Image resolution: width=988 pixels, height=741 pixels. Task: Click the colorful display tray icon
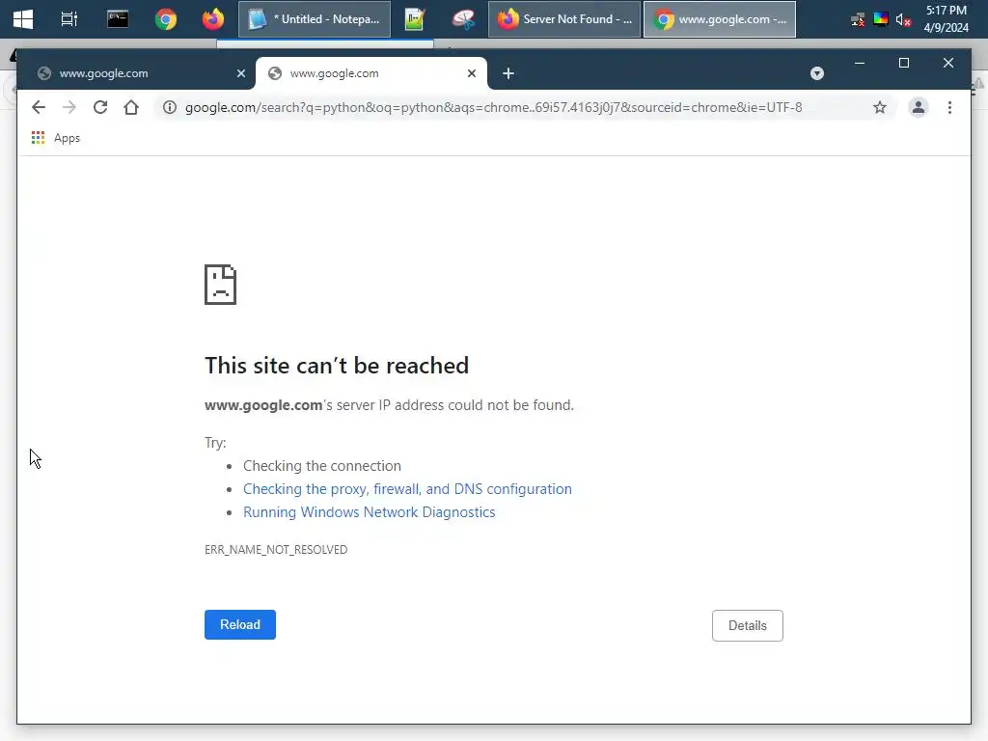point(880,19)
